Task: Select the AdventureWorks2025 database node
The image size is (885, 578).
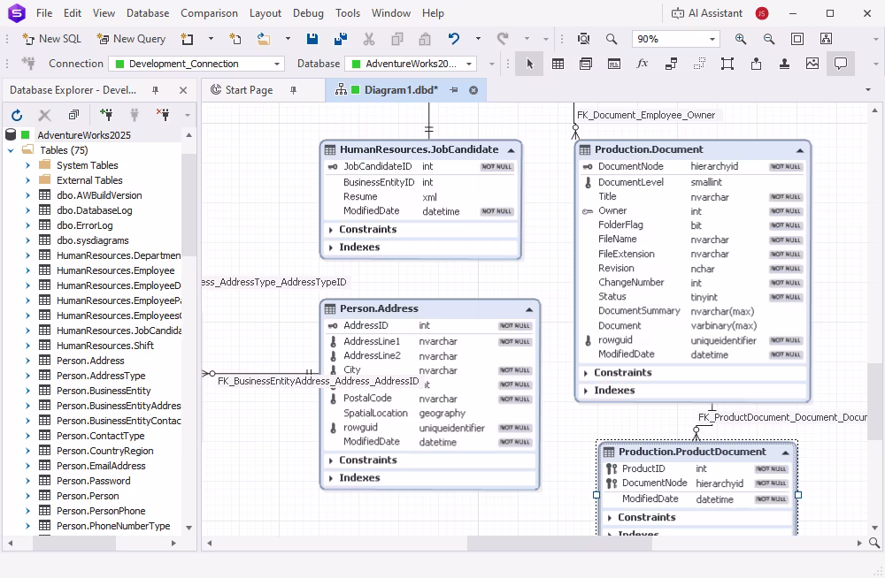Action: [84, 135]
